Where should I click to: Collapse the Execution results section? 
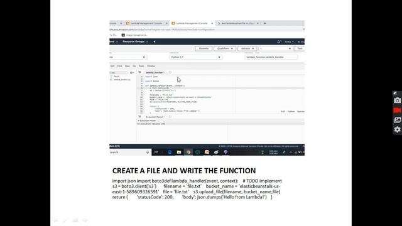[x=138, y=121]
